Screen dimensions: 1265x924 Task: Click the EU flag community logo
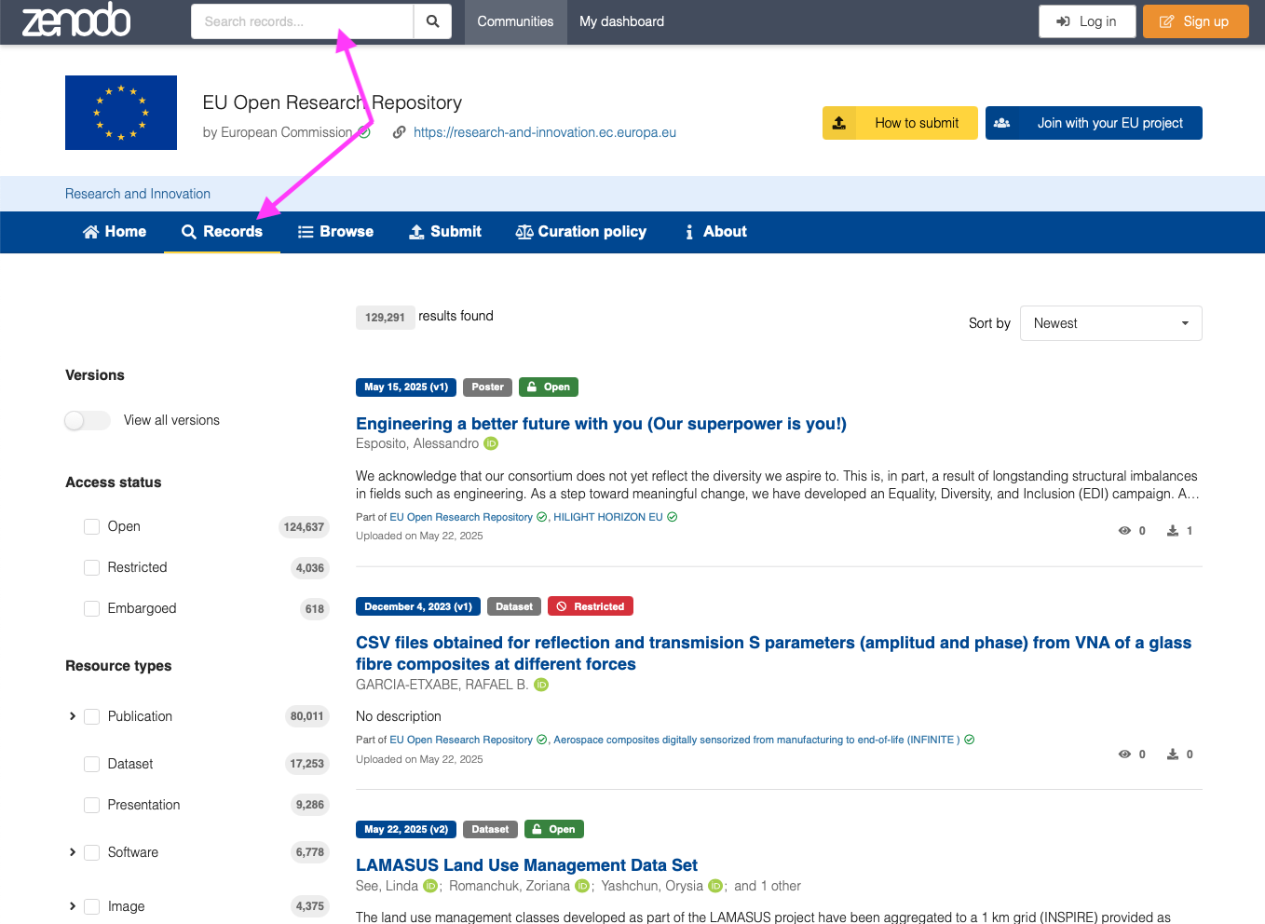(x=121, y=113)
